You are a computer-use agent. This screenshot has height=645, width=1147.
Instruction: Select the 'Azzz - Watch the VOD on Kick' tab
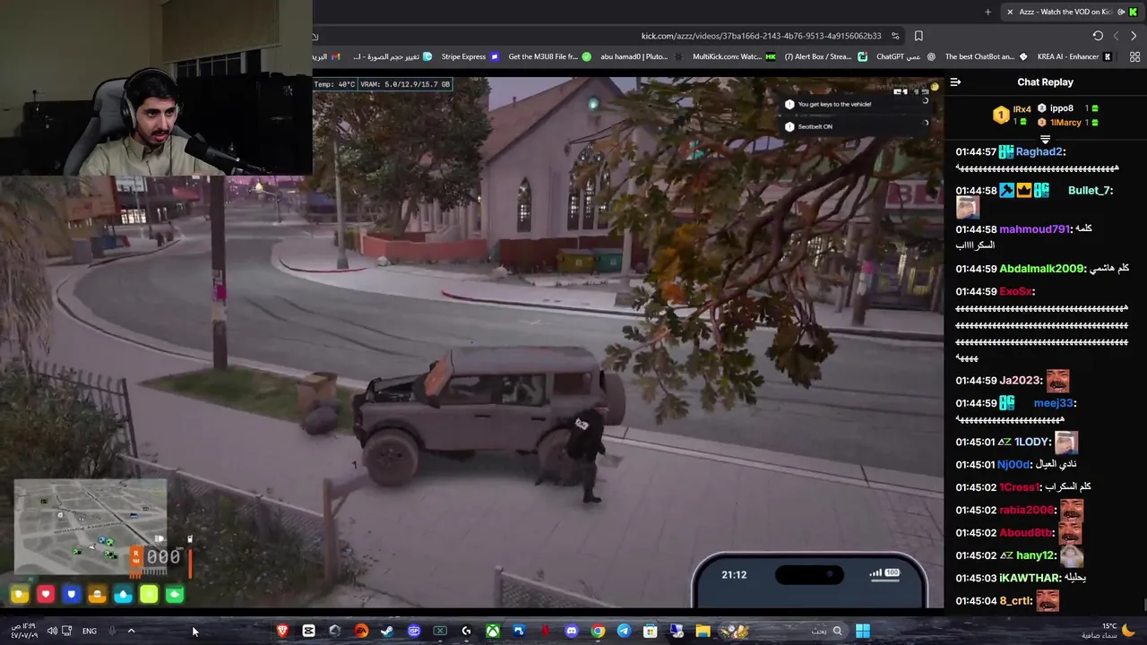point(1073,12)
